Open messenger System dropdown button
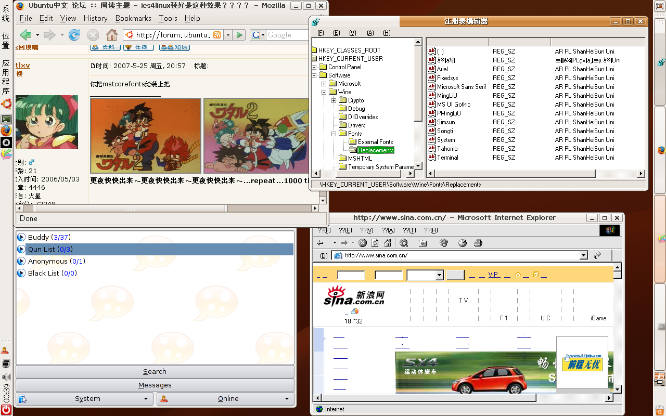This screenshot has width=666, height=416. (x=85, y=399)
